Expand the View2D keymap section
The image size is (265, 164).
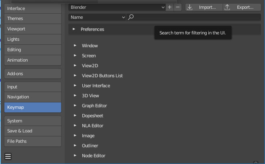(x=75, y=66)
